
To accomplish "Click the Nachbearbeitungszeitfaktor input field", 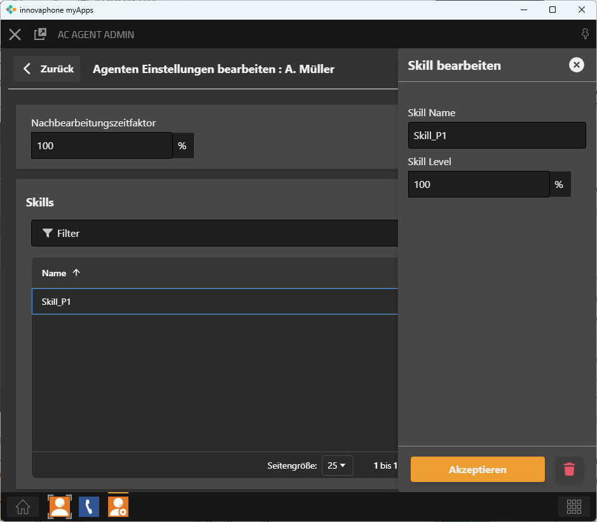I will pos(101,145).
